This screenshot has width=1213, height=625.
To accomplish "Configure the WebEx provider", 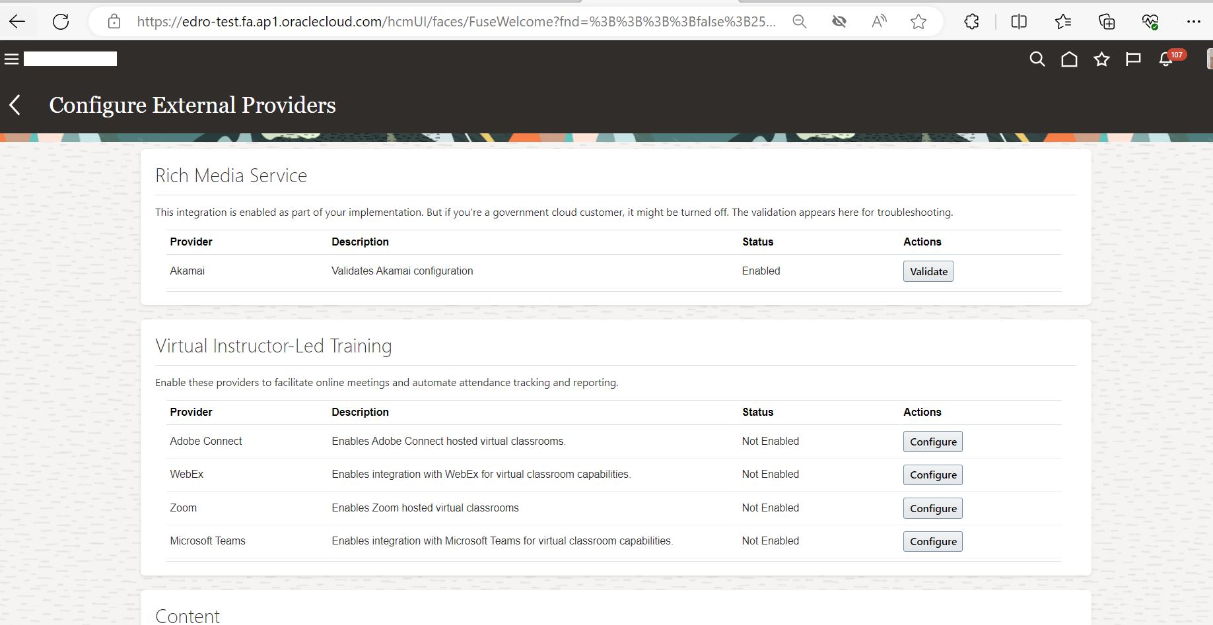I will (x=933, y=475).
